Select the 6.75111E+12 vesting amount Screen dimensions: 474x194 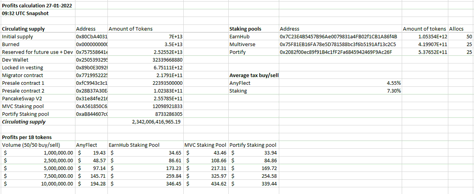pos(167,67)
